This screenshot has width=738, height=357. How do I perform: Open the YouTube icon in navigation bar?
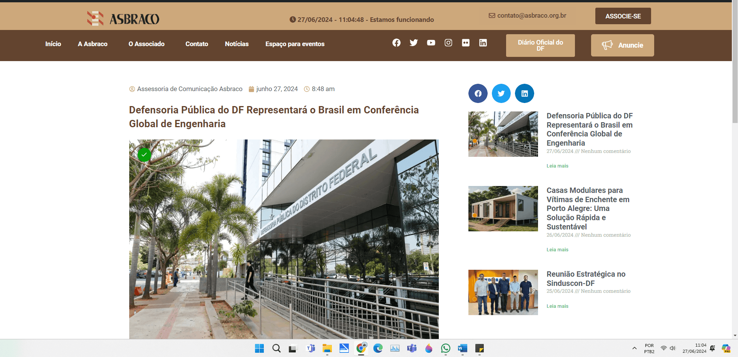(x=431, y=43)
